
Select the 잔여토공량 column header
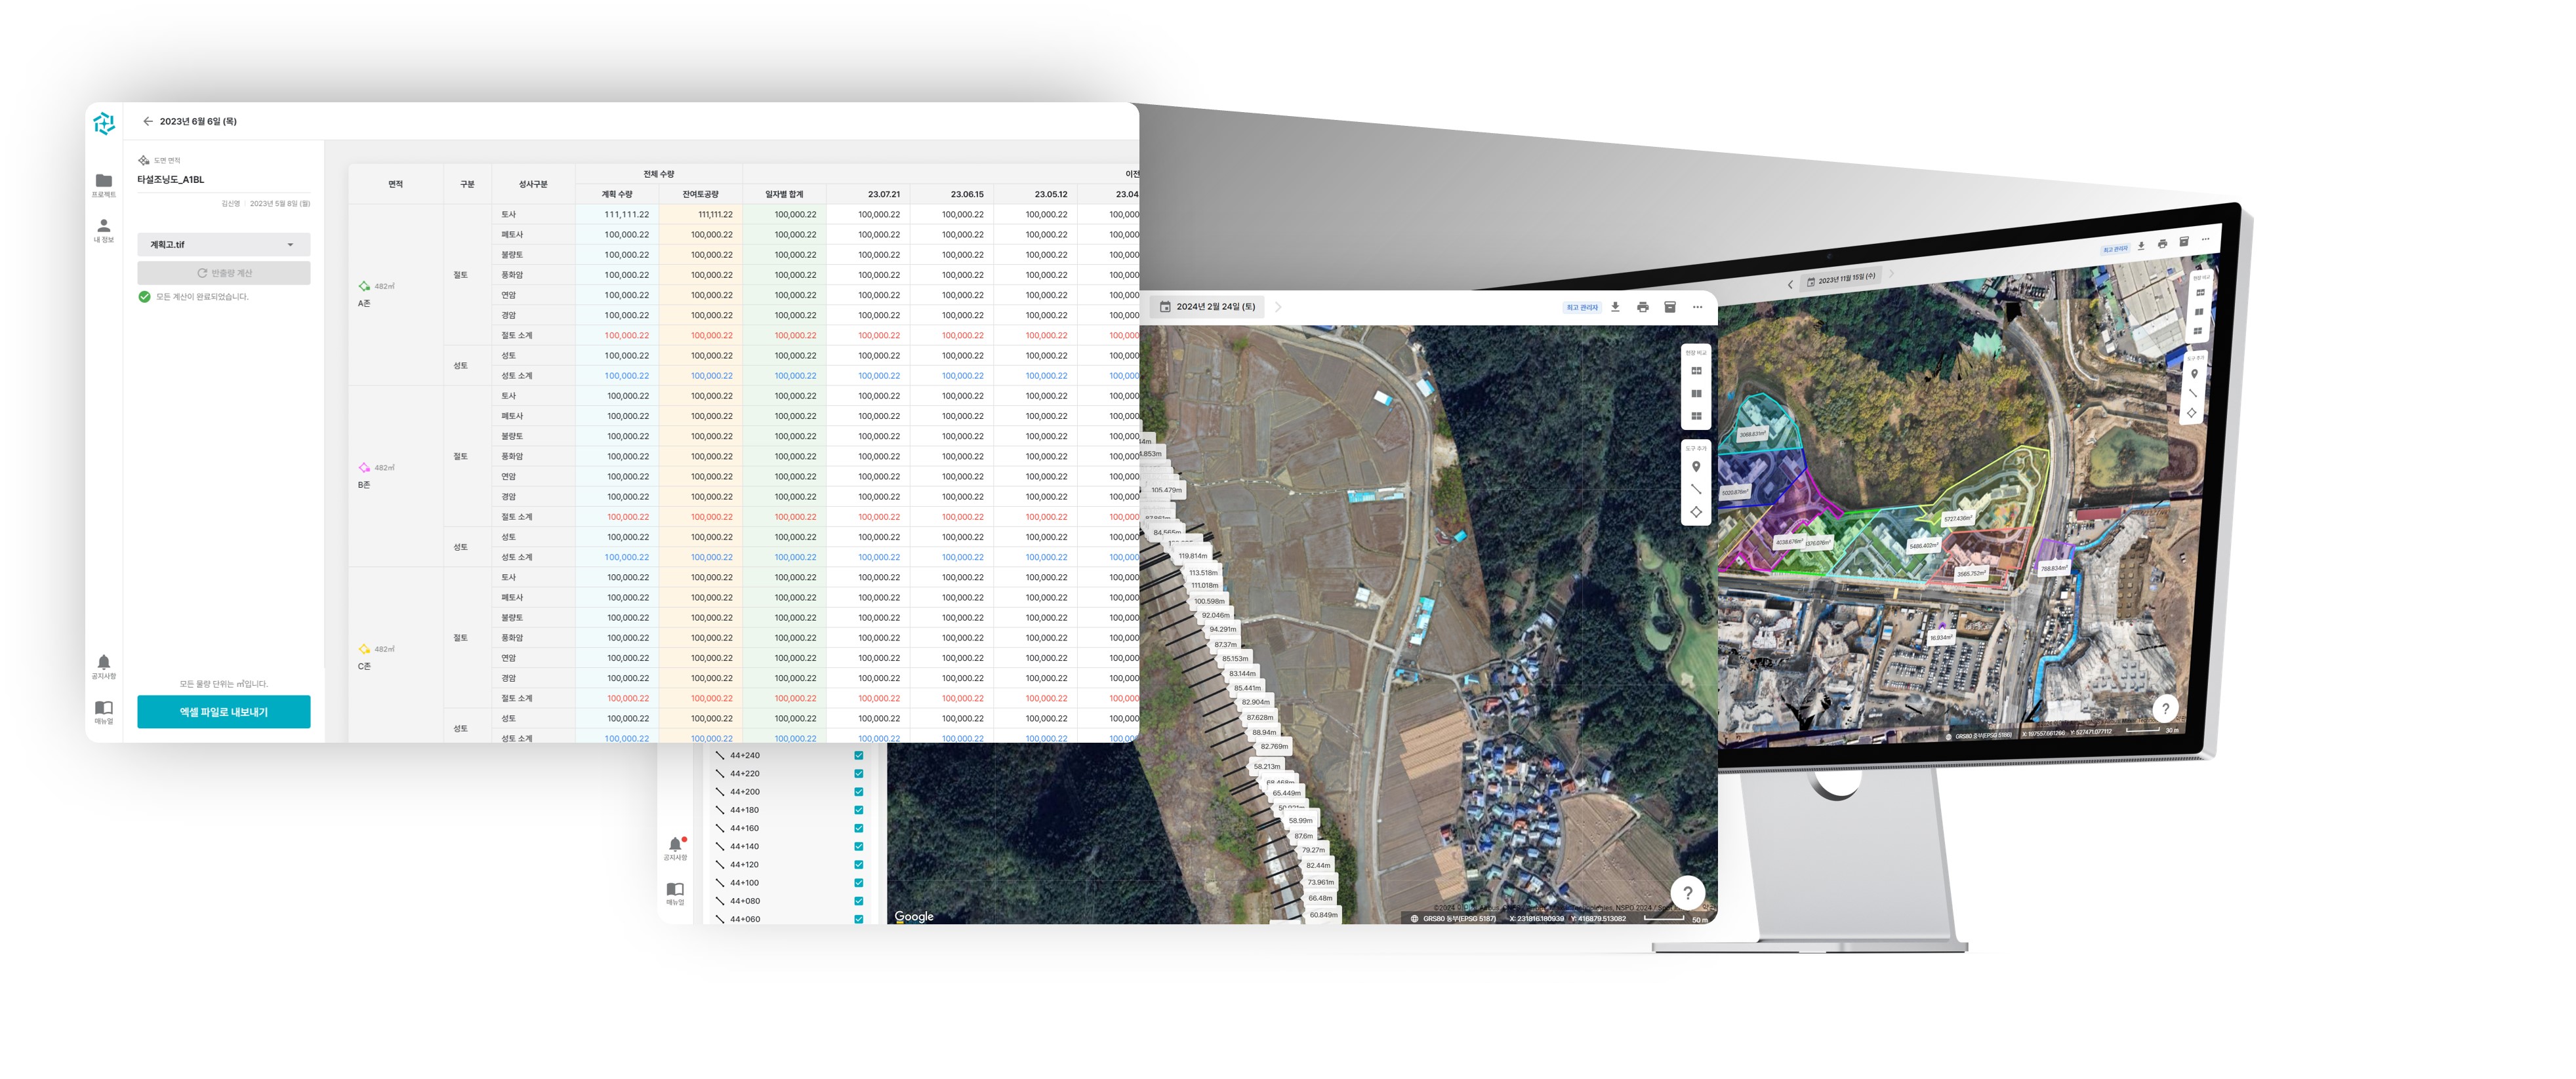(700, 194)
